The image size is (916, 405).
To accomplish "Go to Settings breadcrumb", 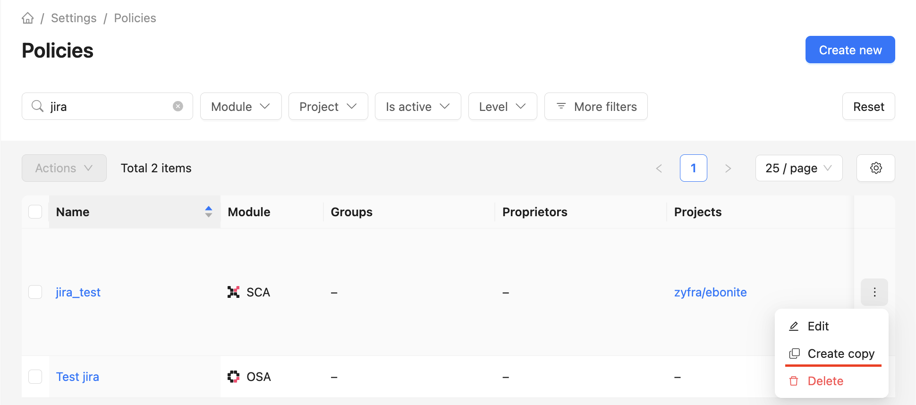I will [74, 18].
